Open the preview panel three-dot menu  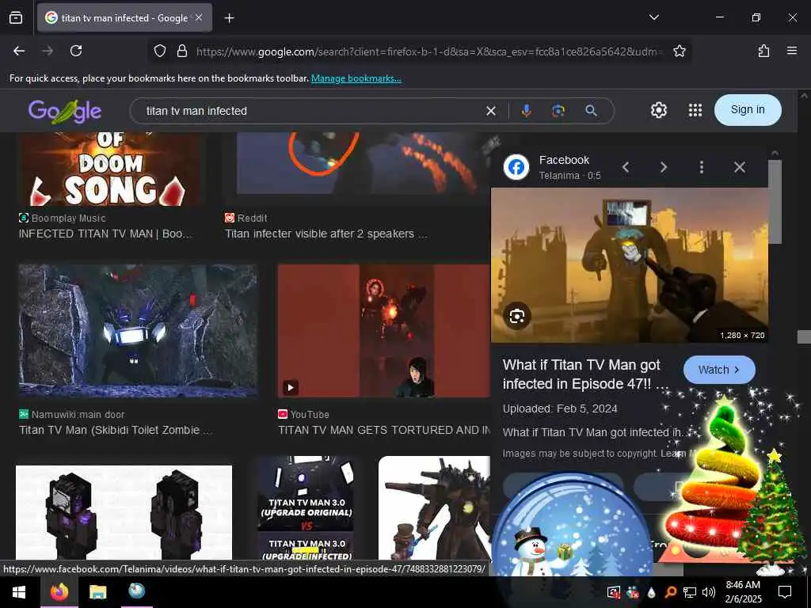[x=702, y=167]
